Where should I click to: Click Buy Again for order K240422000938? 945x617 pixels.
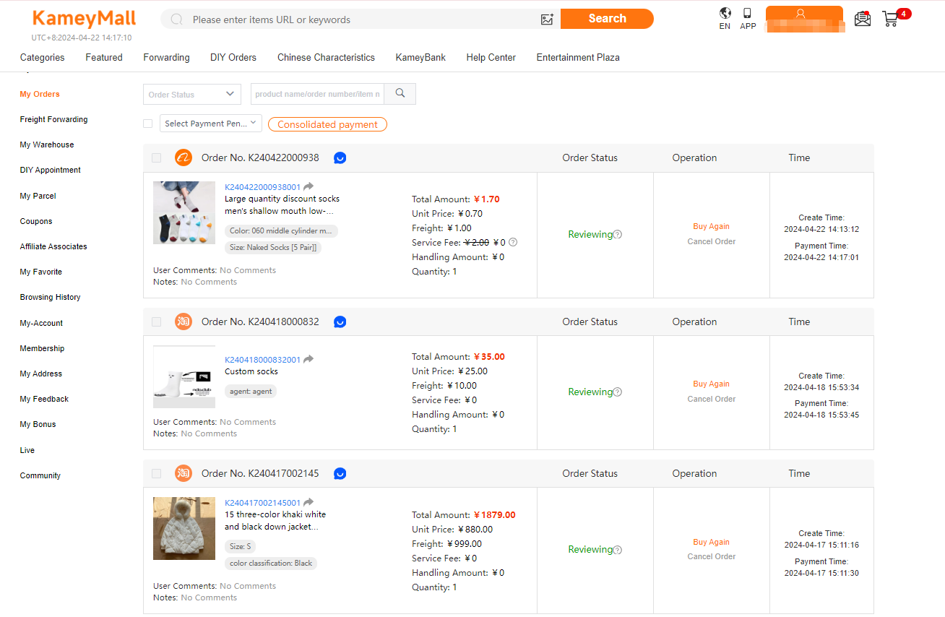coord(712,226)
